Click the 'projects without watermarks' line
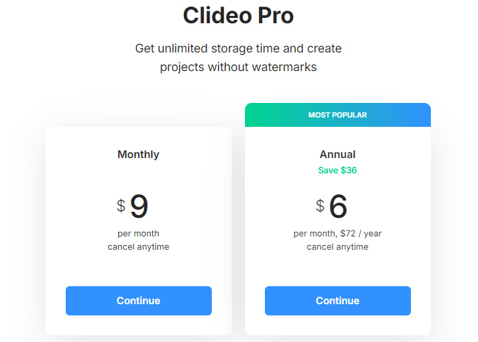The height and width of the screenshot is (342, 478). pos(238,67)
